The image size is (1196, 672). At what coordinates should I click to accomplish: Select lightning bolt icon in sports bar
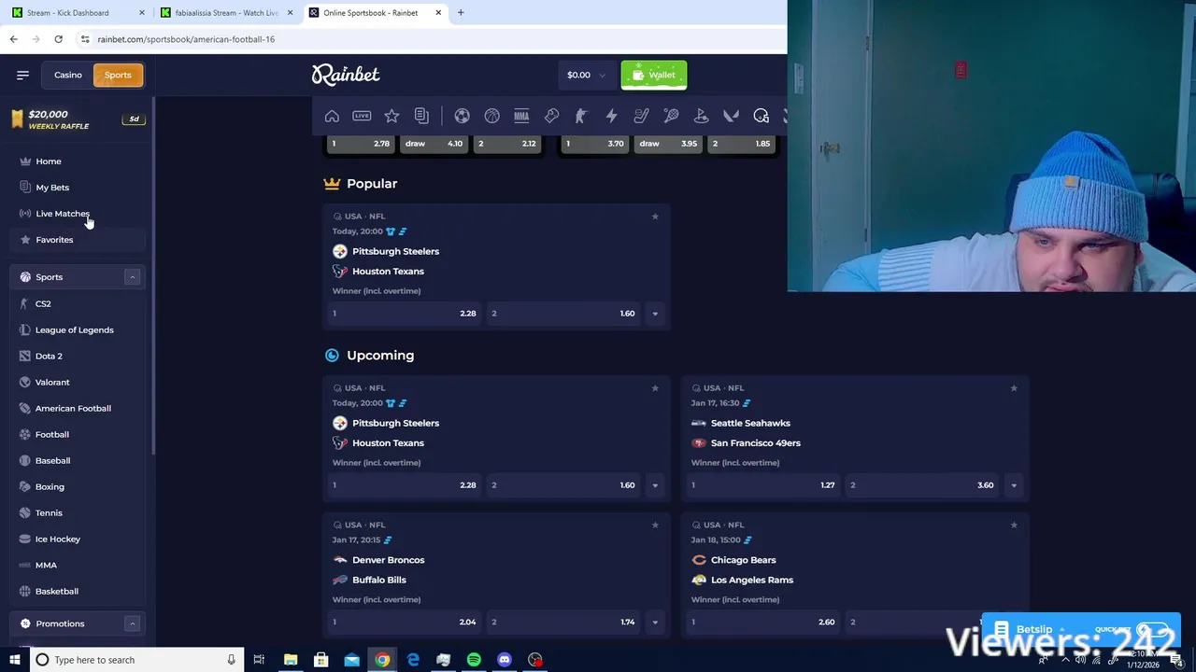[611, 116]
